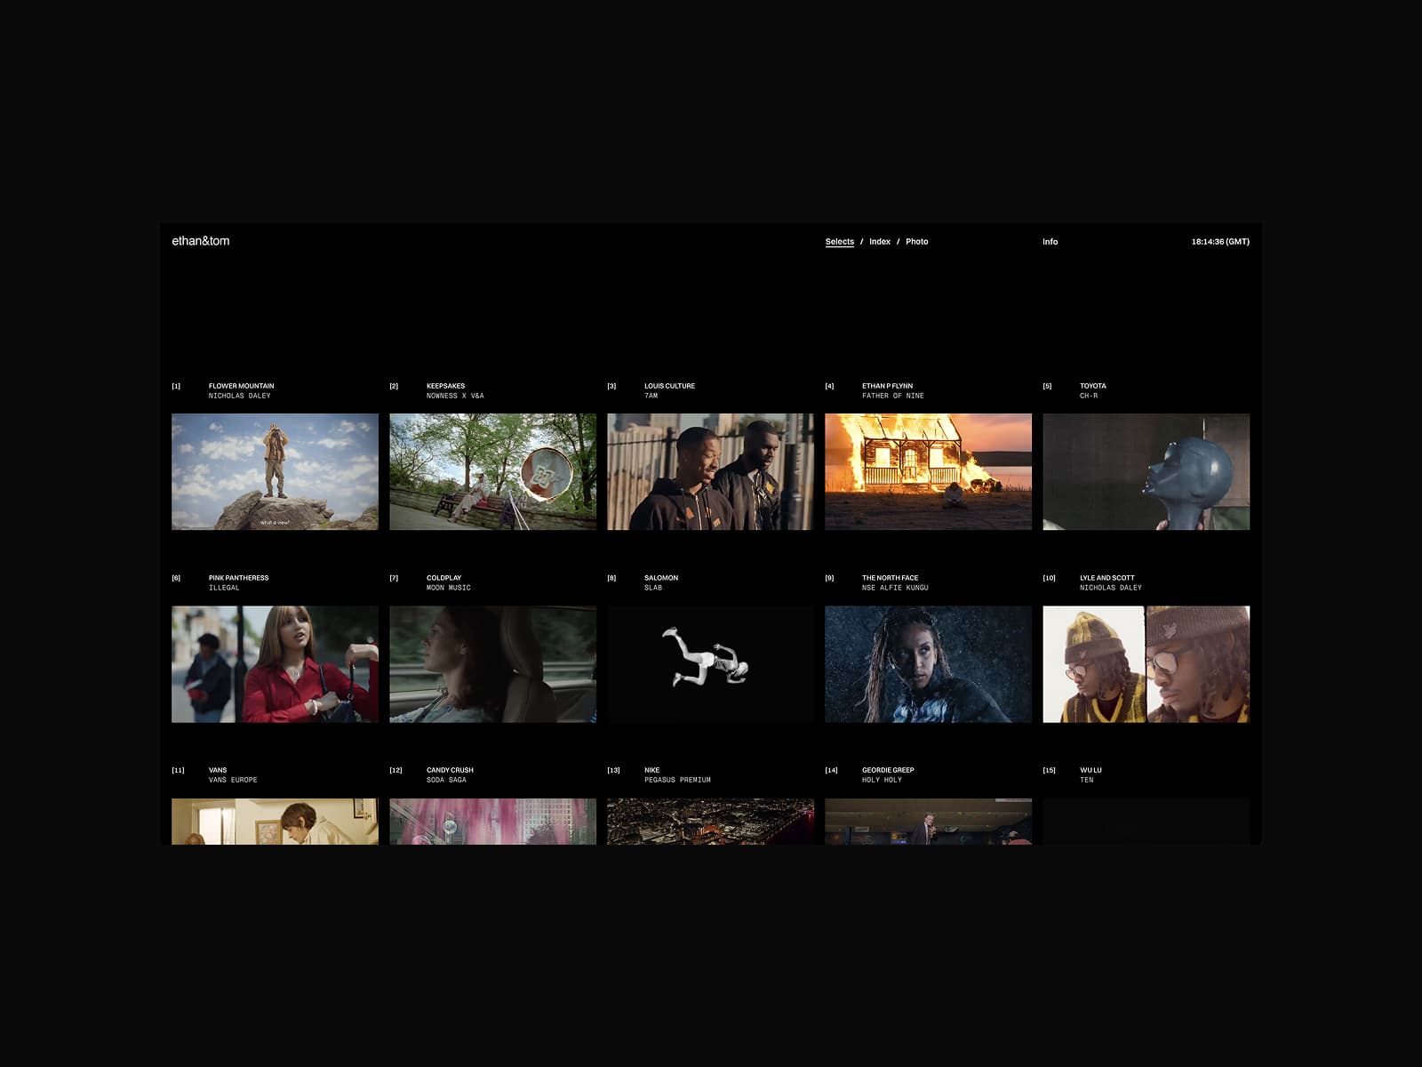Open the Info page
This screenshot has height=1067, width=1422.
point(1051,241)
